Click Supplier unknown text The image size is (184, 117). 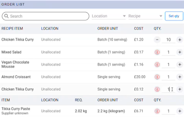pyautogui.click(x=15, y=113)
